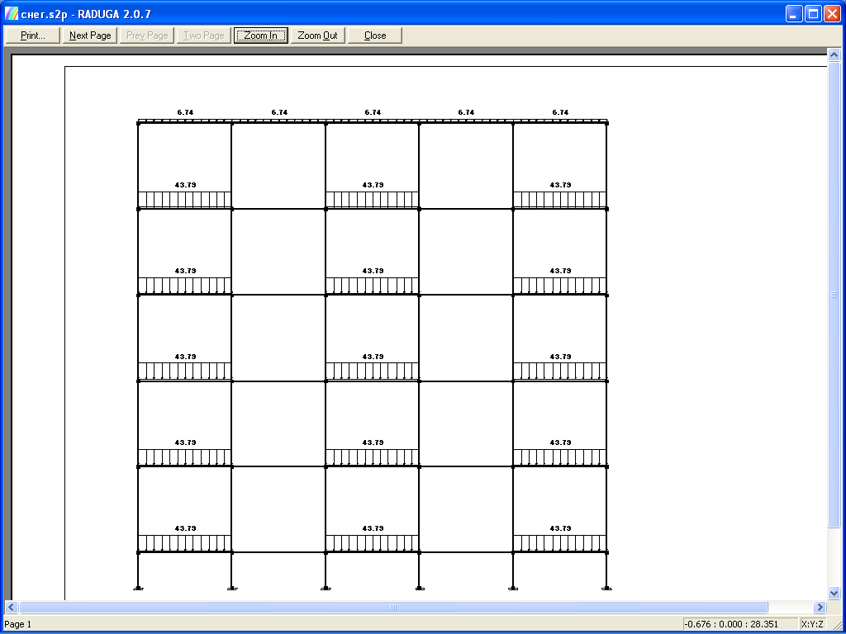This screenshot has width=846, height=634.
Task: Click vertical scrollbar up arrow
Action: coord(834,55)
